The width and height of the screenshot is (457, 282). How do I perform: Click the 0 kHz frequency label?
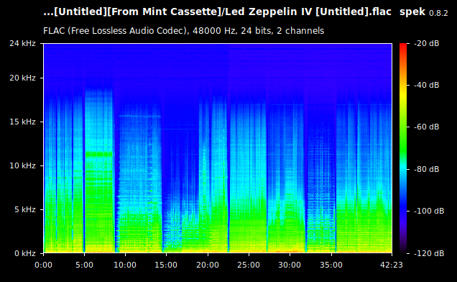[25, 253]
